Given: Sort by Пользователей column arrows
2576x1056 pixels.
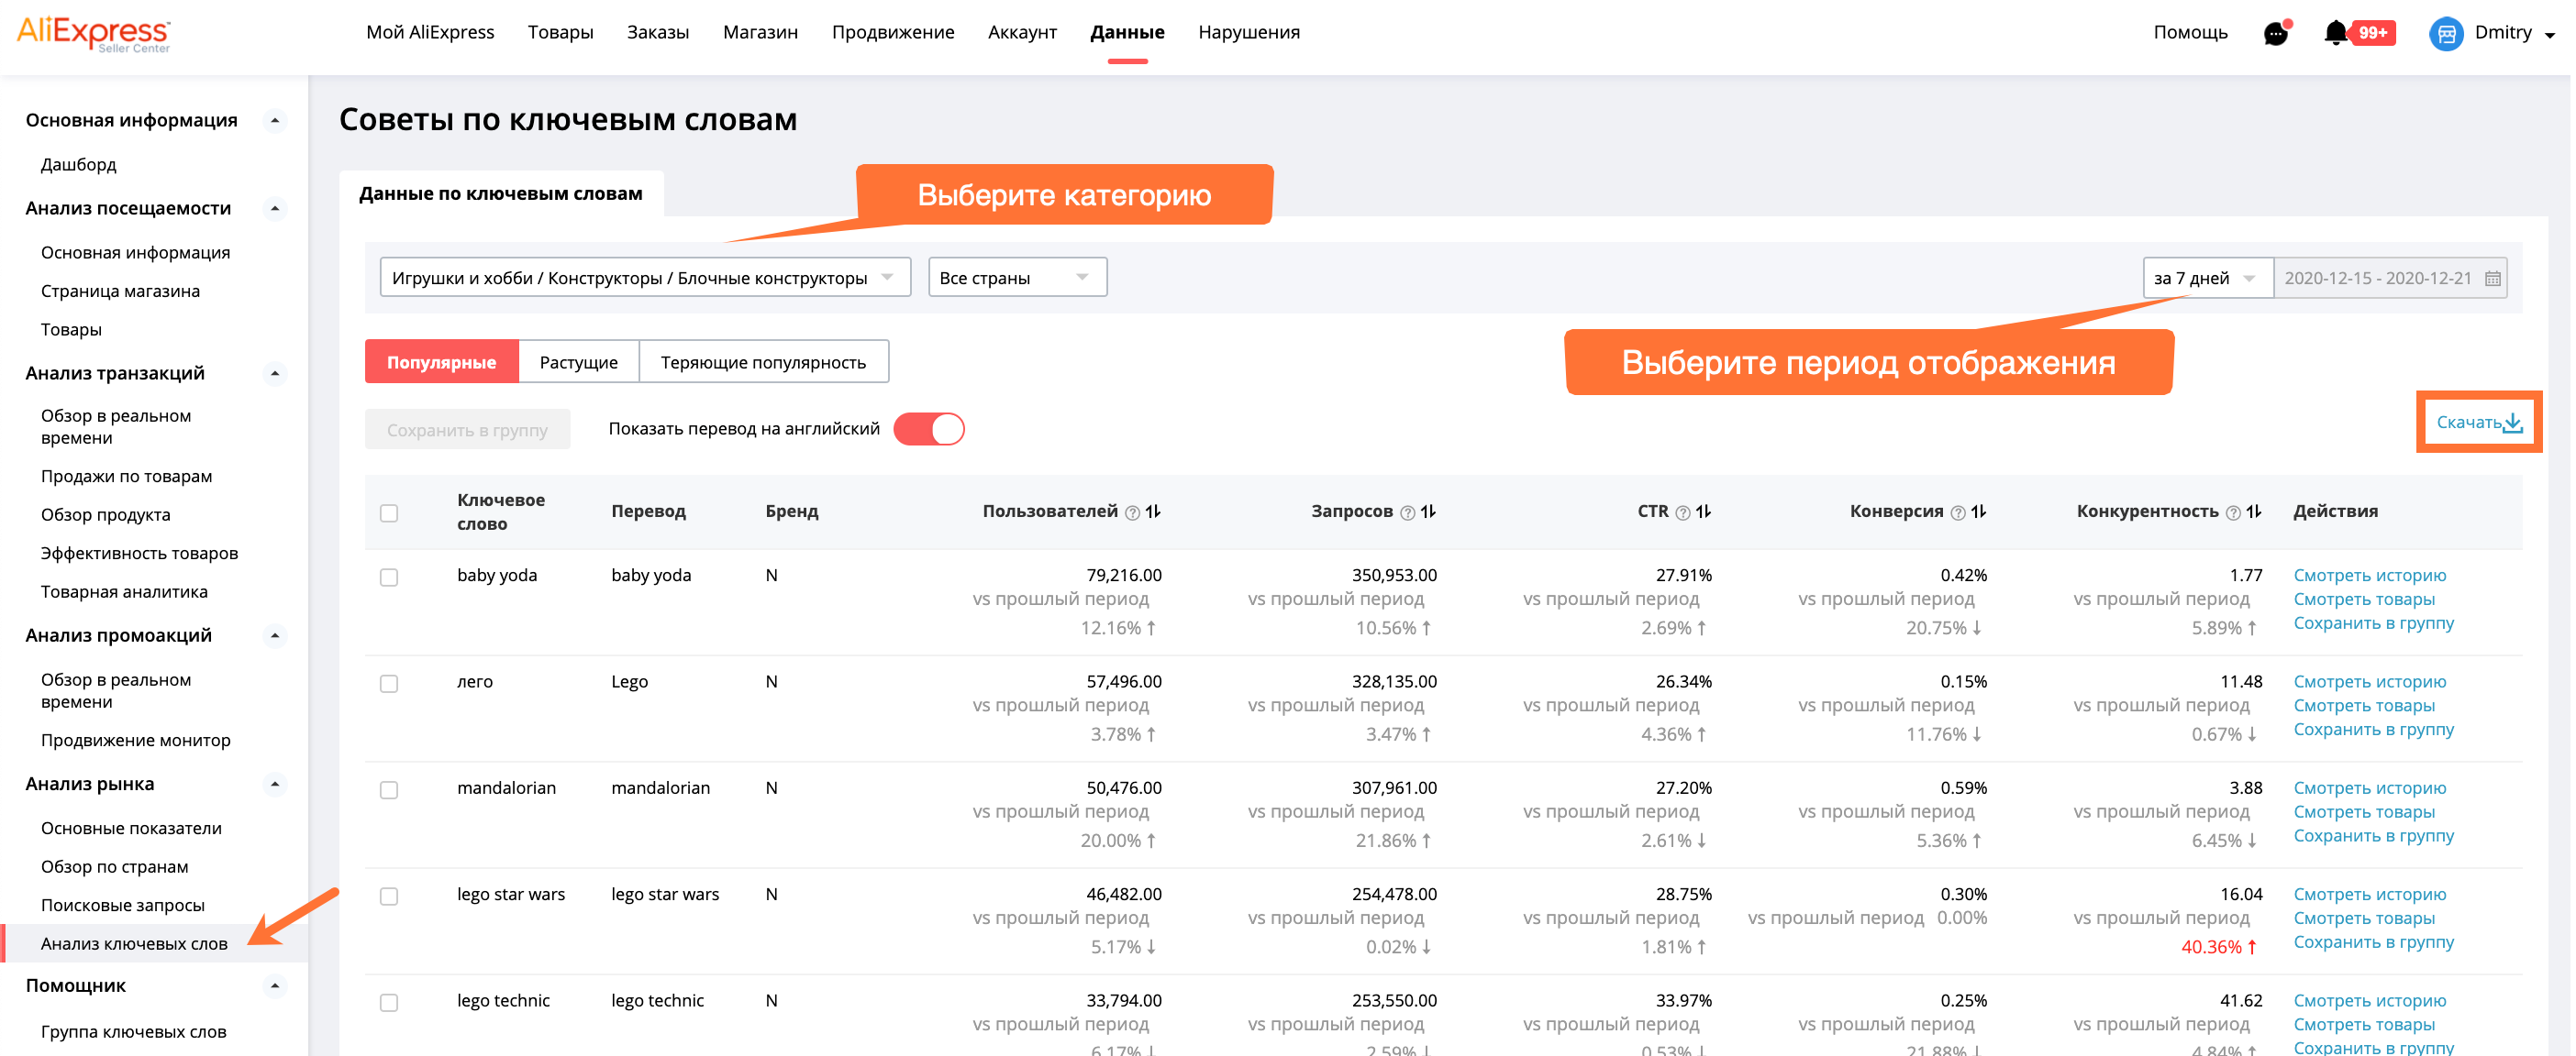Looking at the screenshot, I should pos(1154,511).
